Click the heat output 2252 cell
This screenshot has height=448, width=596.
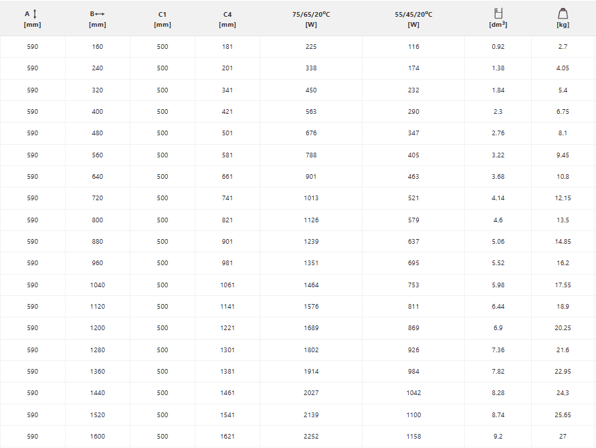[311, 437]
